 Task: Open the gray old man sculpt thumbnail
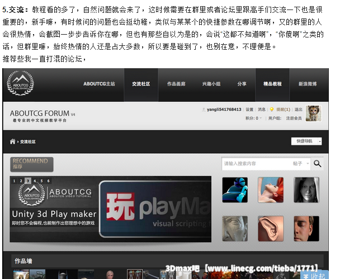coord(235,229)
